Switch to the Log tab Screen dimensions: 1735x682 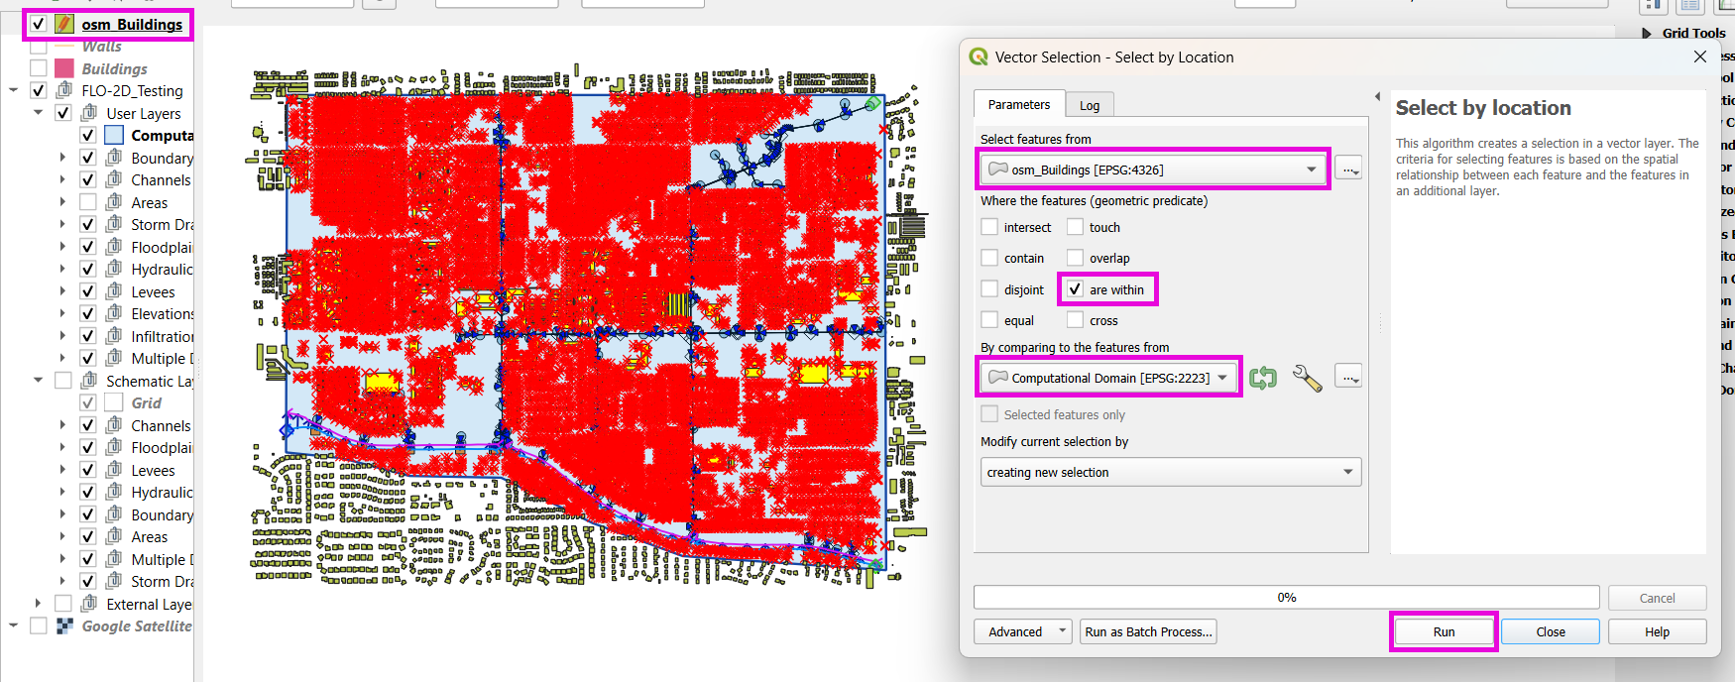(x=1090, y=105)
